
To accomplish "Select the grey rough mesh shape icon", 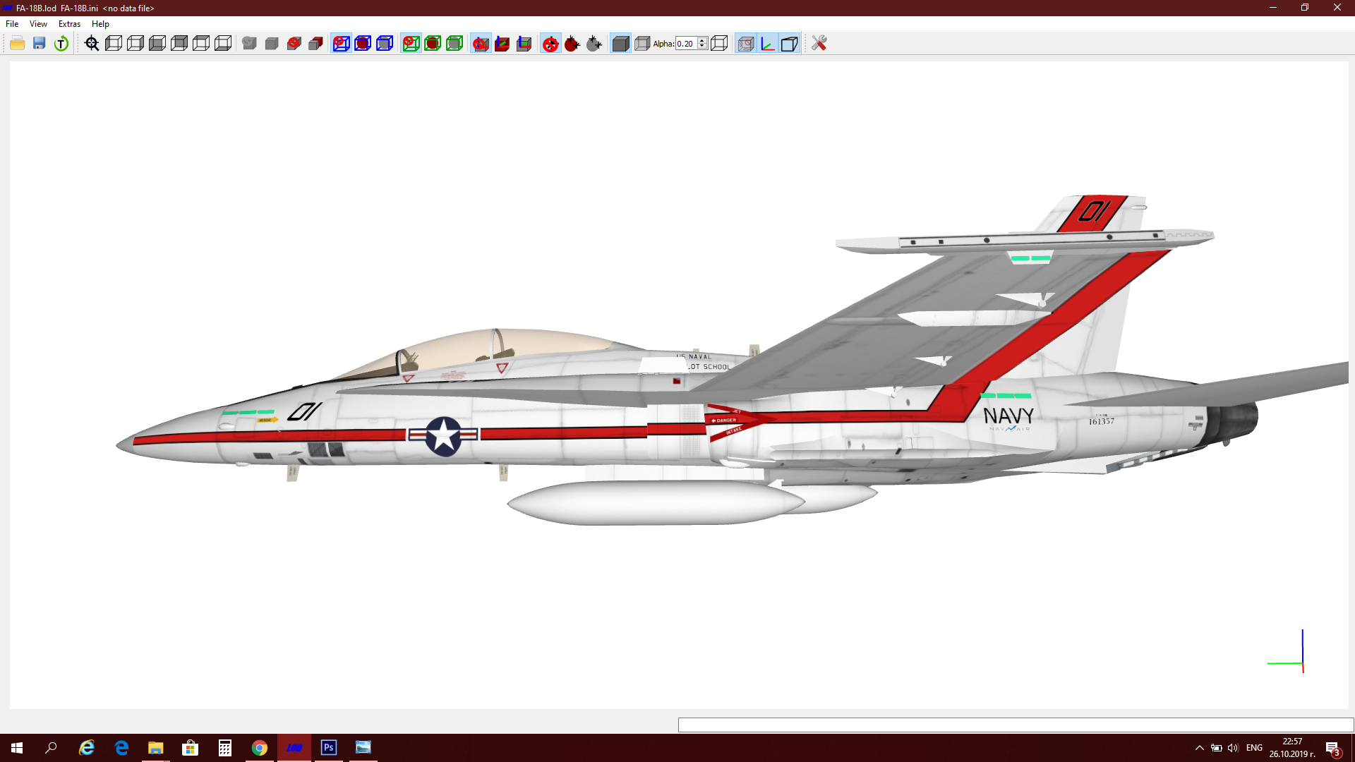I will click(x=249, y=44).
